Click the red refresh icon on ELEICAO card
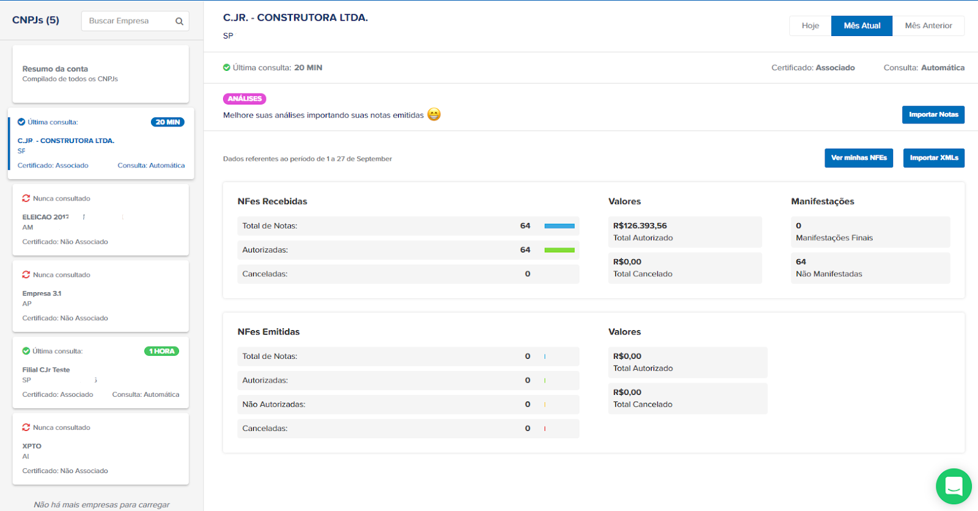This screenshot has width=978, height=511. pyautogui.click(x=26, y=198)
